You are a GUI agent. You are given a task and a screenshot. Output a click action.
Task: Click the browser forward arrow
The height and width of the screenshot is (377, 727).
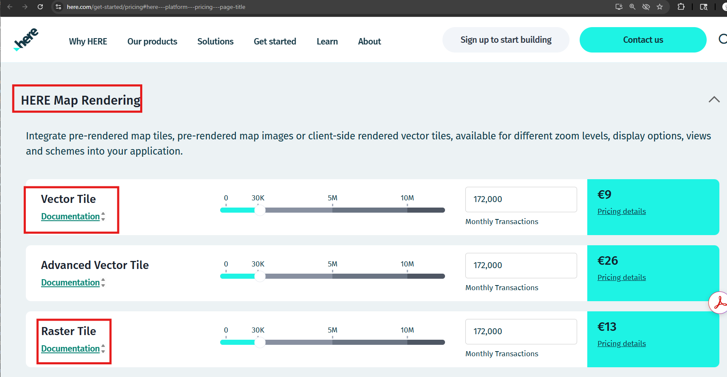click(x=25, y=7)
